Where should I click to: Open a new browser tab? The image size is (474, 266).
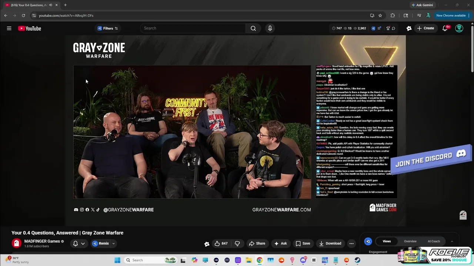[65, 5]
